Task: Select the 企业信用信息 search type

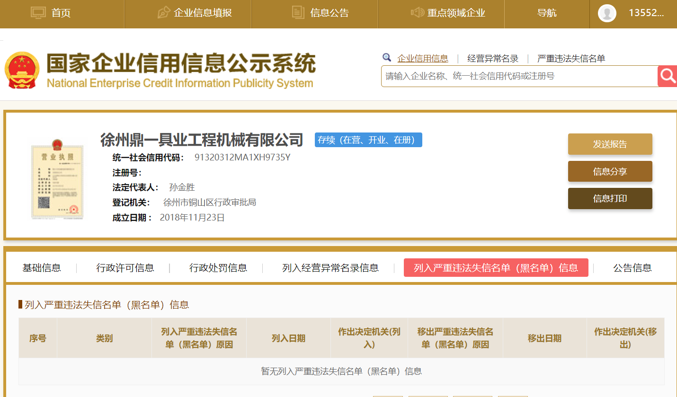Action: [423, 59]
